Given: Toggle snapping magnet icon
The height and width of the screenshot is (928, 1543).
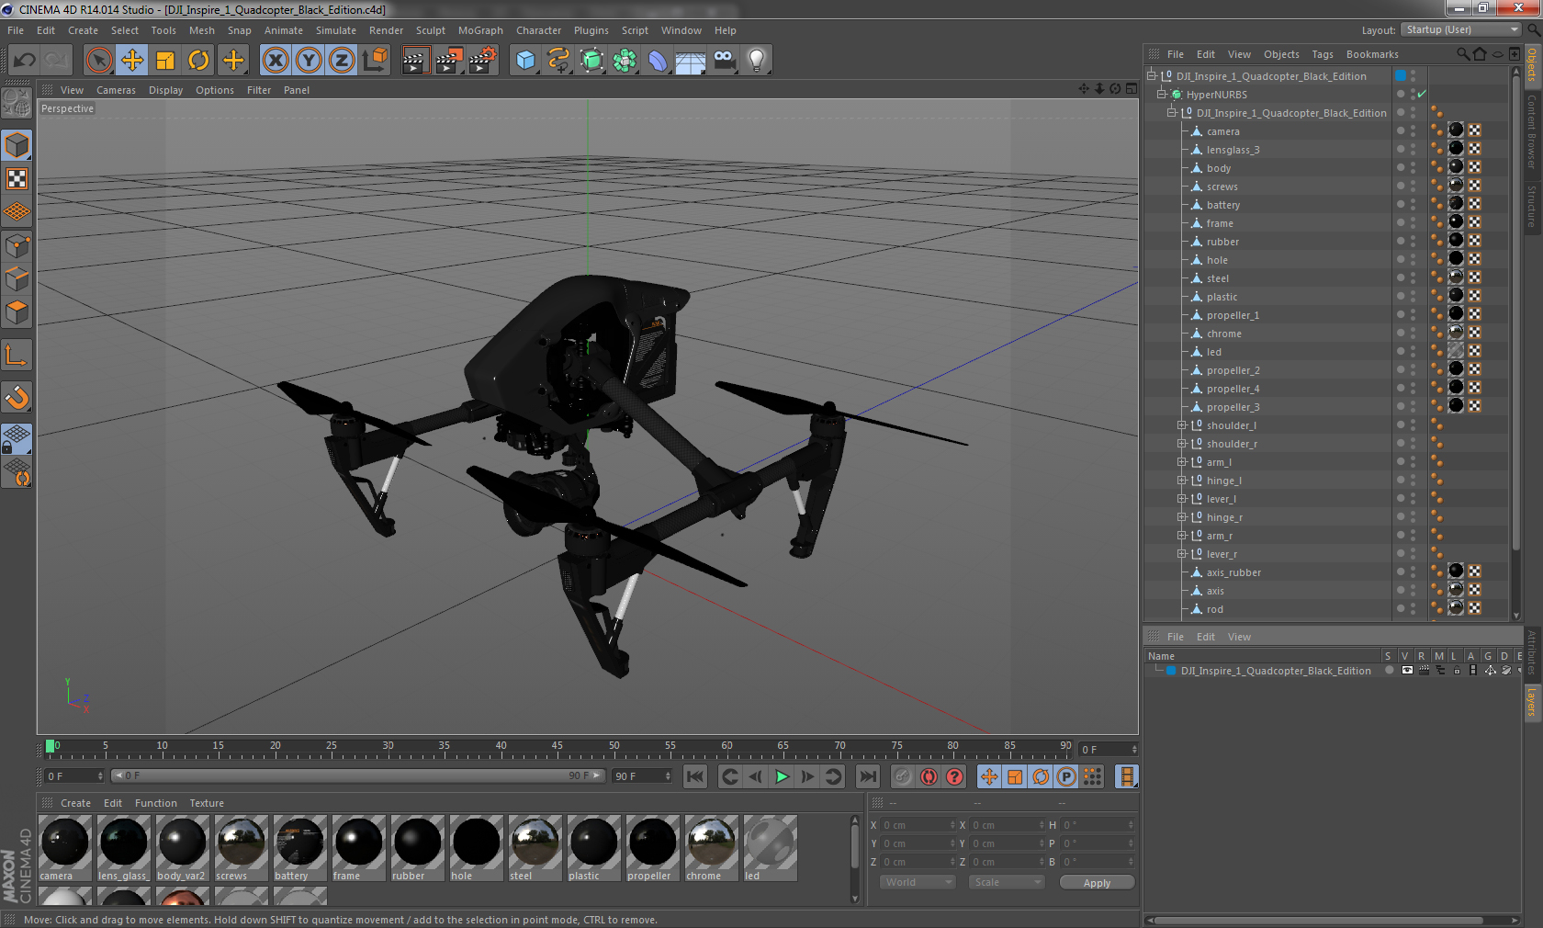Looking at the screenshot, I should [17, 398].
